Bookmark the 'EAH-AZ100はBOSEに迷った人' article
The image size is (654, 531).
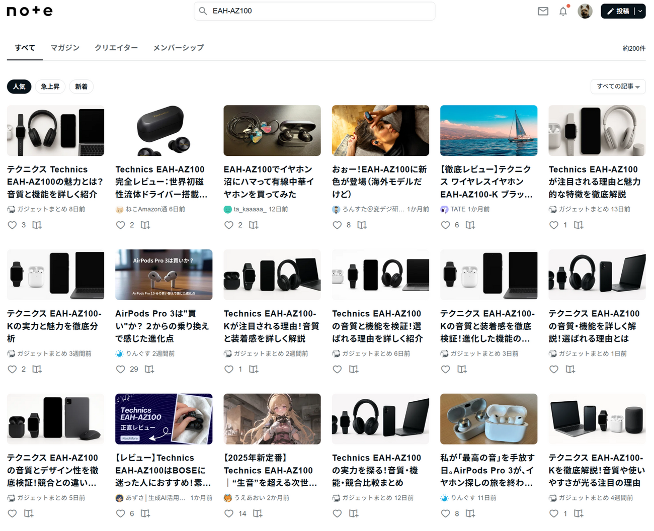click(145, 514)
